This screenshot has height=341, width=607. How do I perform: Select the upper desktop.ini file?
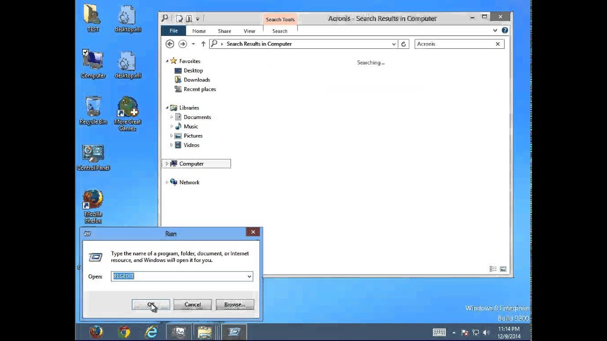coord(128,18)
